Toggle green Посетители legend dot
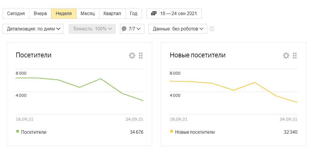The height and width of the screenshot is (153, 312). [x=18, y=131]
